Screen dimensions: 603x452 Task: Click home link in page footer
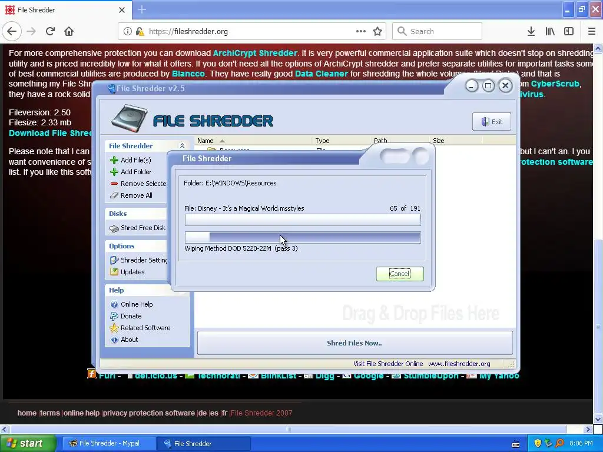pos(27,413)
